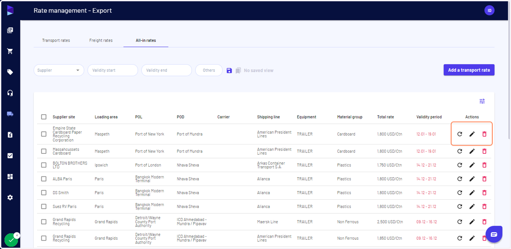Open the library icon in the sidebar
The height and width of the screenshot is (249, 511).
point(10,30)
